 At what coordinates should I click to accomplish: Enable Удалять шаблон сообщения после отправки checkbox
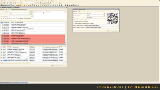pos(74,23)
